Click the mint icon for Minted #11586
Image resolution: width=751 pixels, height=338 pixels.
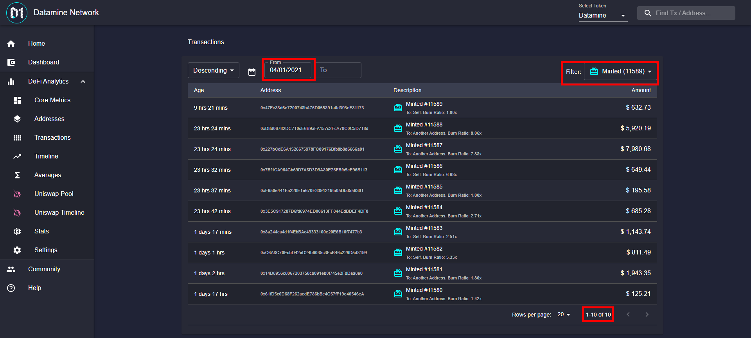tap(398, 170)
